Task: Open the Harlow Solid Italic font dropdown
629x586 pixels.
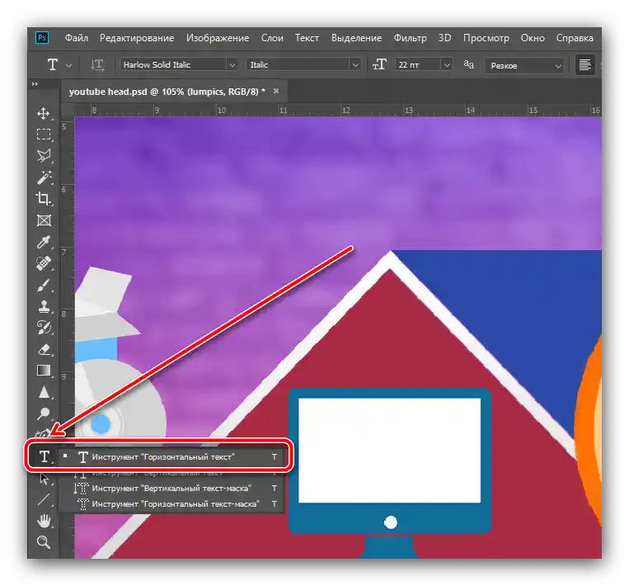Action: 232,64
